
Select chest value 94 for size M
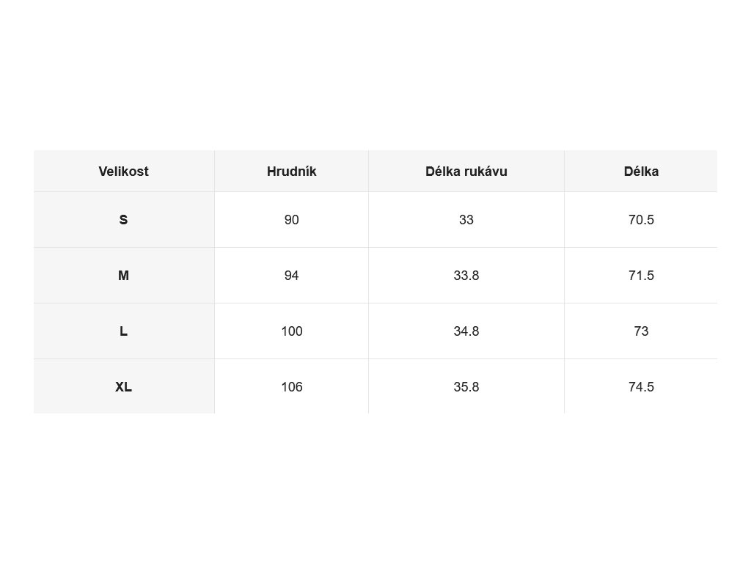coord(292,276)
